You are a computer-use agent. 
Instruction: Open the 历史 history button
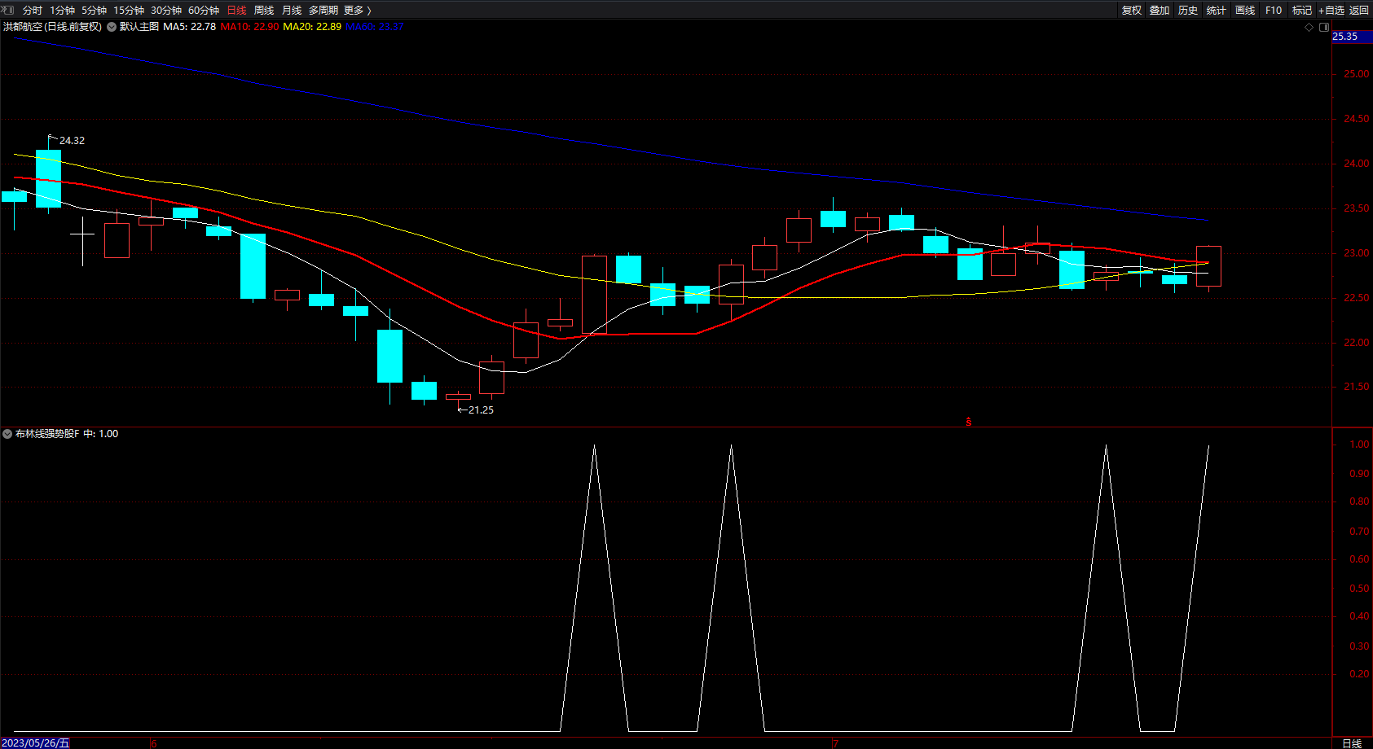pyautogui.click(x=1188, y=11)
